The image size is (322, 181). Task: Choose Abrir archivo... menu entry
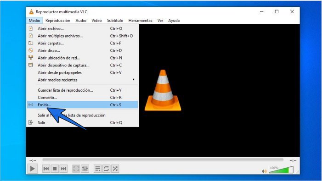tap(82, 28)
